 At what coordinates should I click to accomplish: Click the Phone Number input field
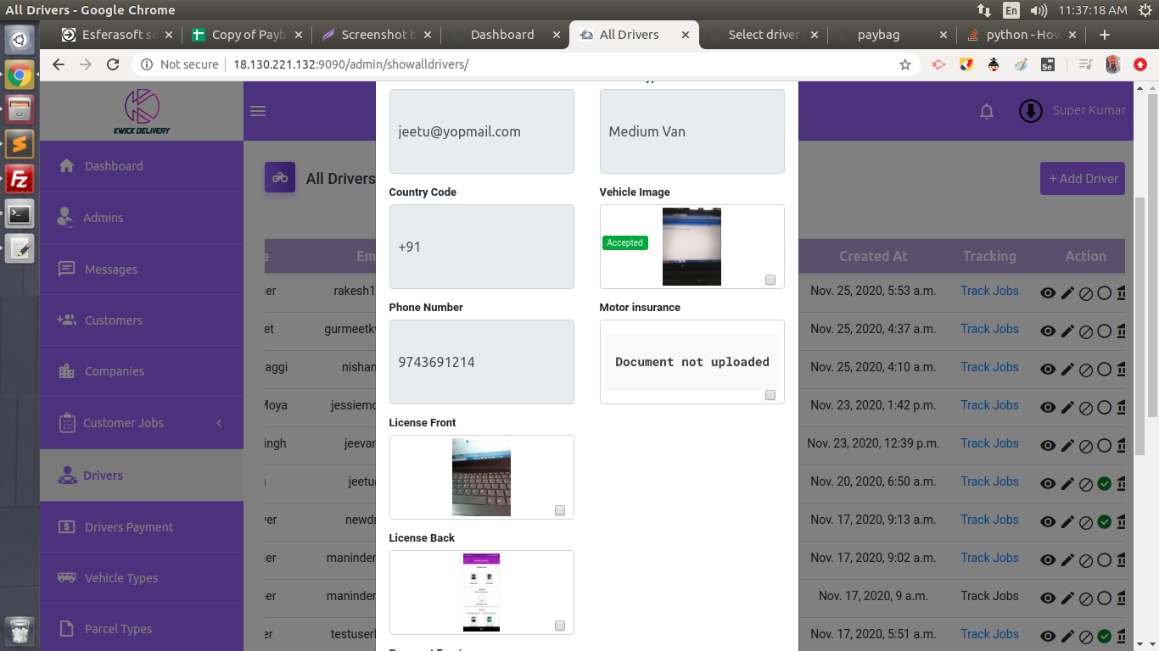tap(481, 362)
